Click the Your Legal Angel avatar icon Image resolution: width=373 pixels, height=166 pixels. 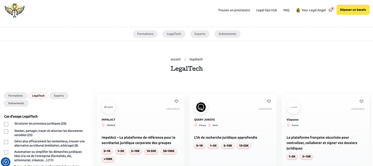pyautogui.click(x=298, y=10)
